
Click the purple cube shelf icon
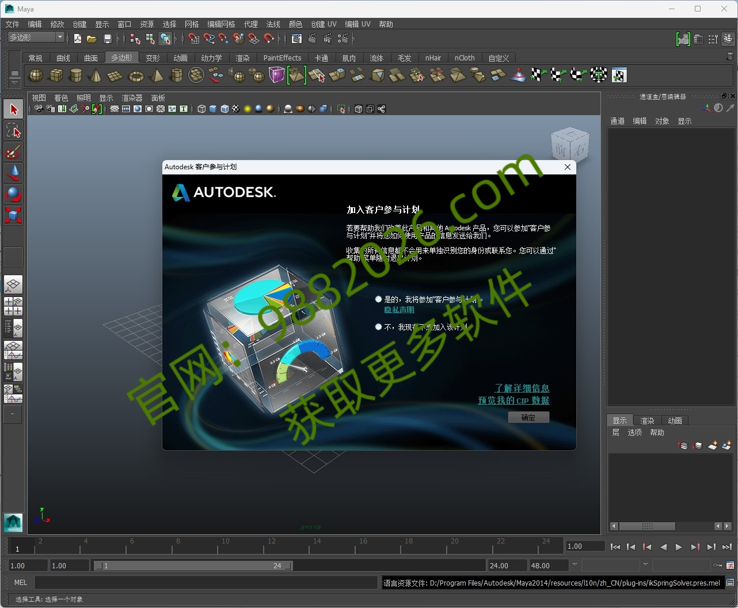tap(277, 75)
